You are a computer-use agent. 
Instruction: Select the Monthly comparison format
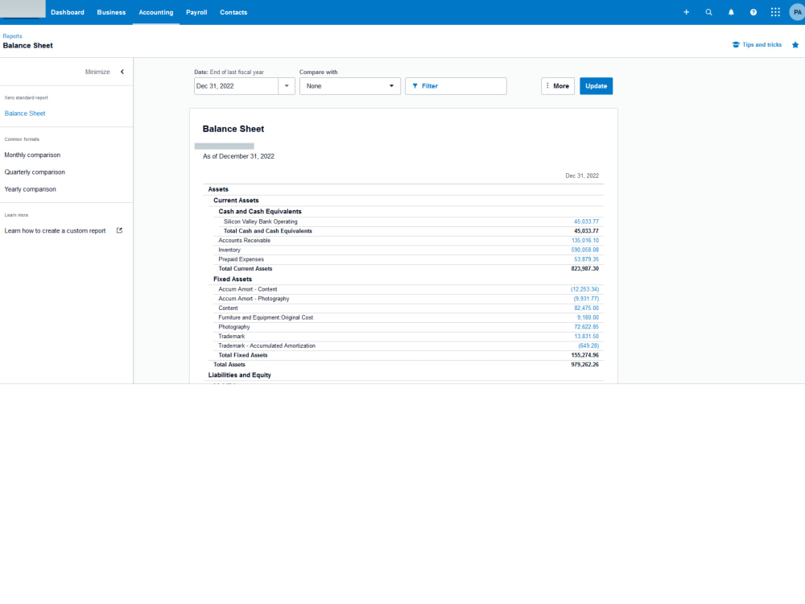[31, 155]
